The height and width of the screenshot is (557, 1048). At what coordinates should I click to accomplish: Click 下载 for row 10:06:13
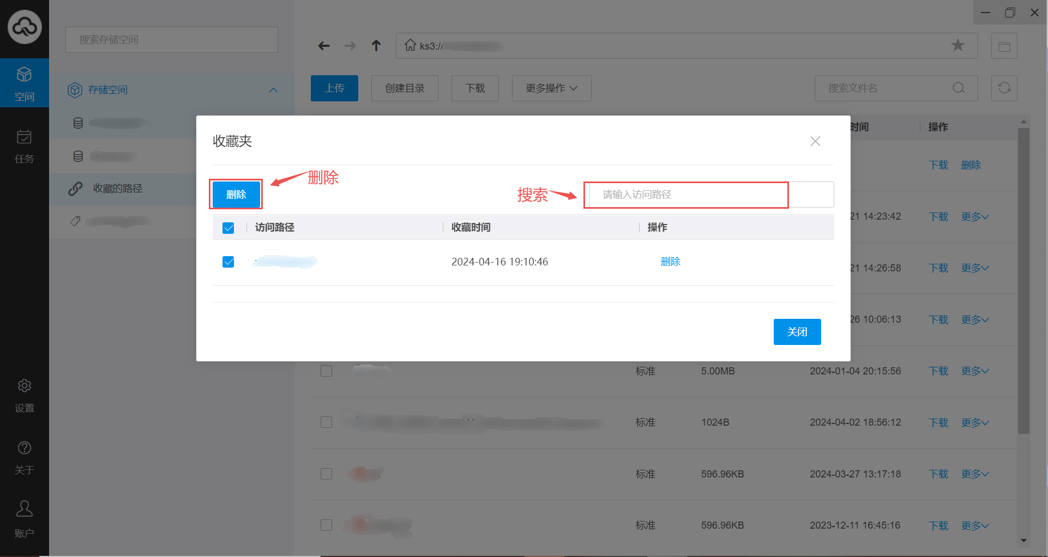coord(939,320)
